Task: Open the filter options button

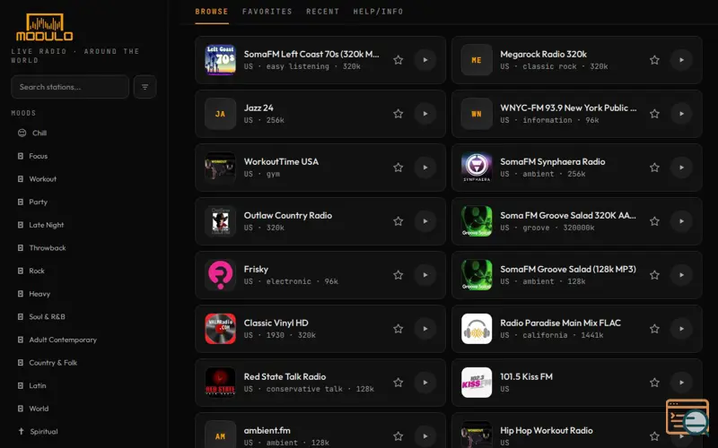Action: pyautogui.click(x=144, y=87)
